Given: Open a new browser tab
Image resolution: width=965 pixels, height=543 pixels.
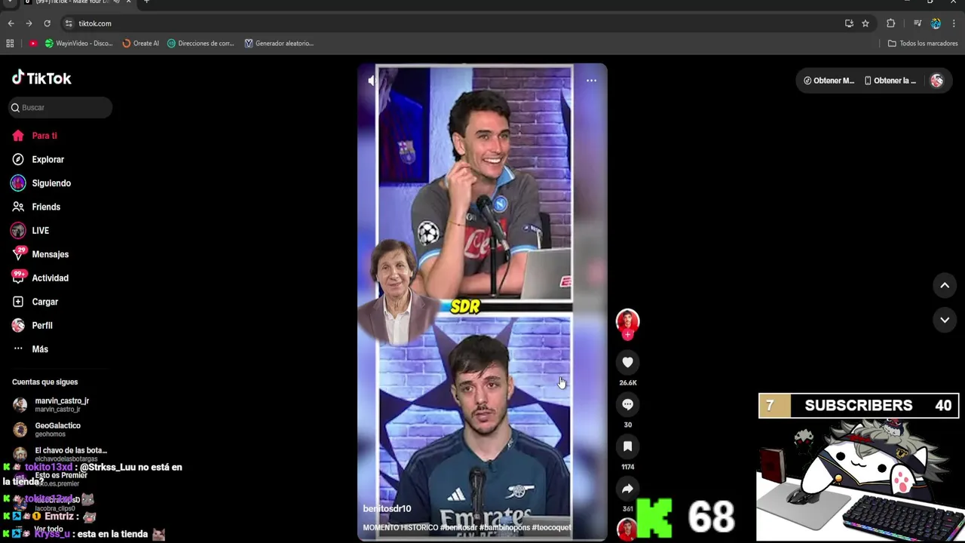Looking at the screenshot, I should [146, 2].
